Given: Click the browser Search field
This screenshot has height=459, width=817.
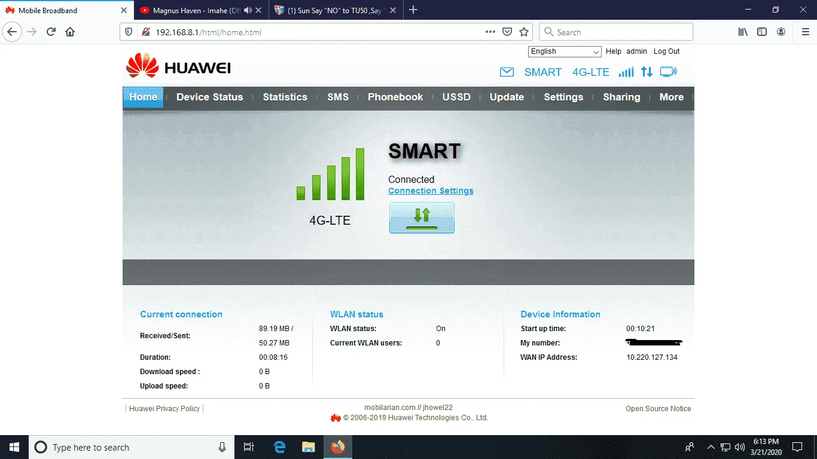Looking at the screenshot, I should (616, 32).
